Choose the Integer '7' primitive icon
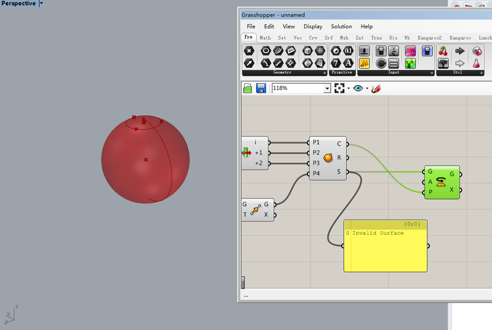Image resolution: width=492 pixels, height=330 pixels. point(336,63)
